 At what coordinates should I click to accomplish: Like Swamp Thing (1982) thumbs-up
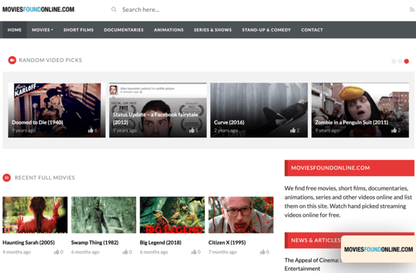[125, 251]
